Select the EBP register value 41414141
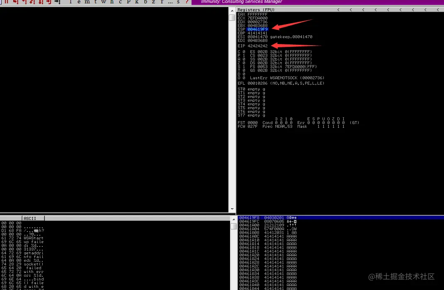The image size is (444, 290). 257,33
